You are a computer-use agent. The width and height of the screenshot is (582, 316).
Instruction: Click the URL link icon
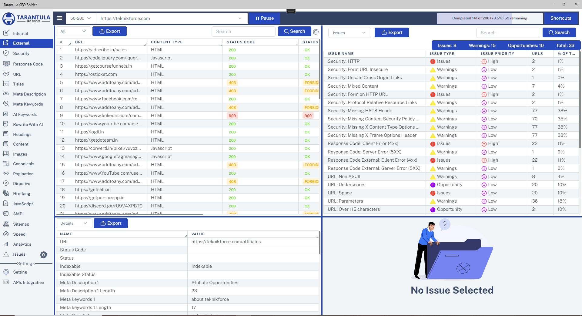pyautogui.click(x=6, y=74)
